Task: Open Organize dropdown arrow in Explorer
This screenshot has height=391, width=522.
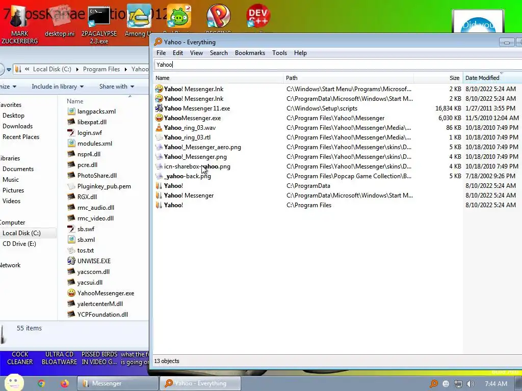Action: coord(14,87)
